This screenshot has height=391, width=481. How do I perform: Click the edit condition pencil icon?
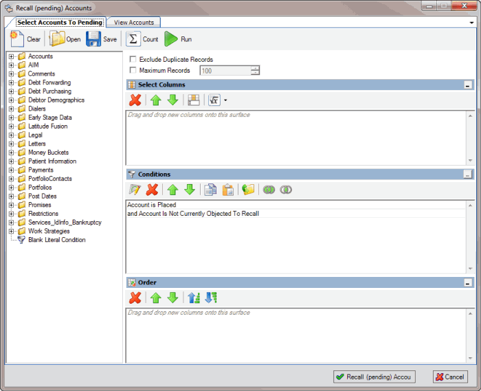point(135,190)
